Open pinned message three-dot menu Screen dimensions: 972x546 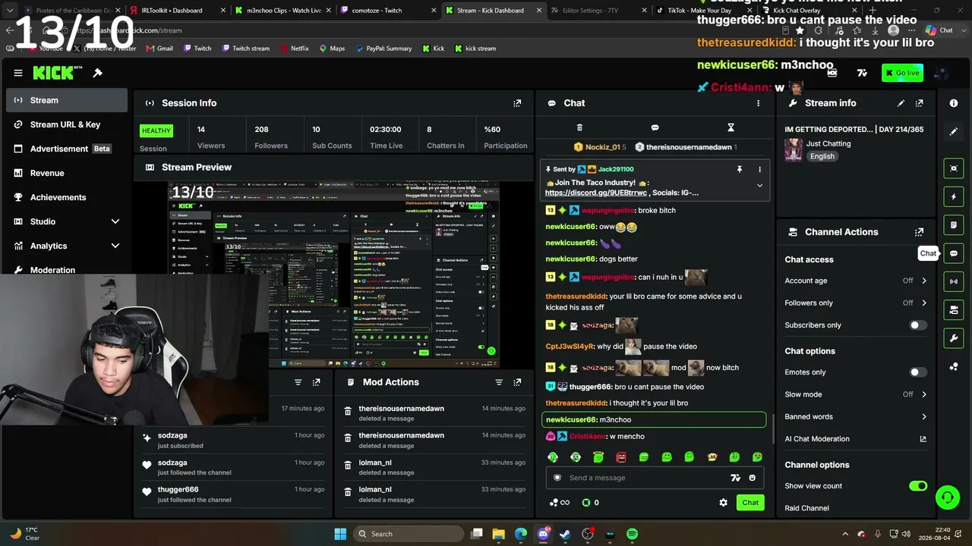759,169
